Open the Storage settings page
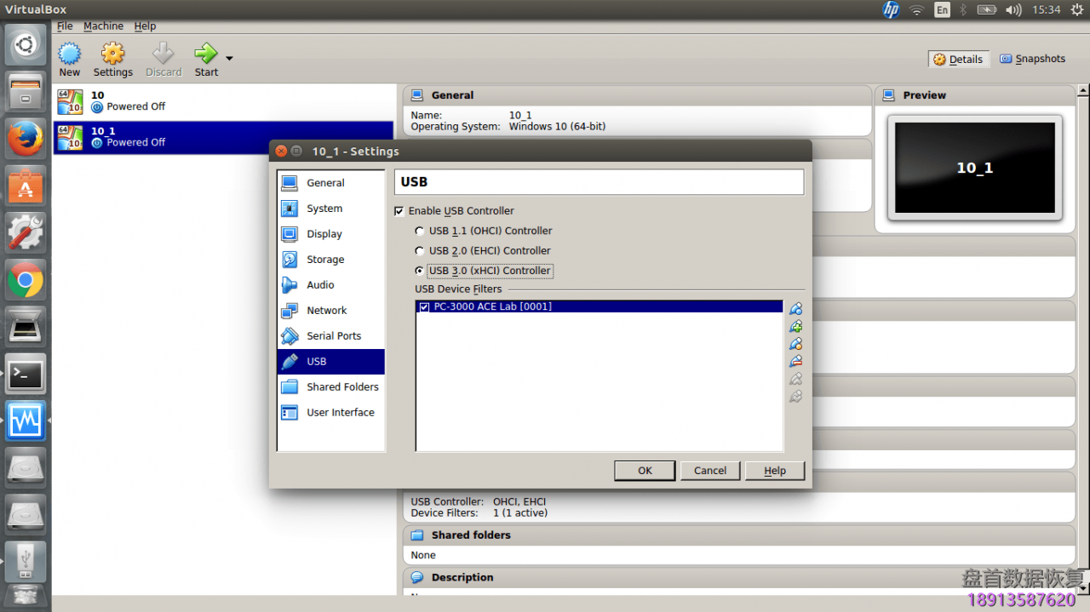 326,259
